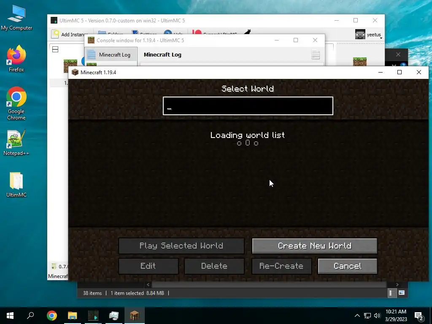
Task: Open the My Computer desktop icon
Action: coord(16,18)
